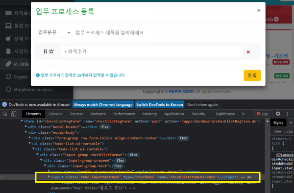Switch to the Lighthouse tab
The height and width of the screenshot is (193, 294).
point(225,114)
